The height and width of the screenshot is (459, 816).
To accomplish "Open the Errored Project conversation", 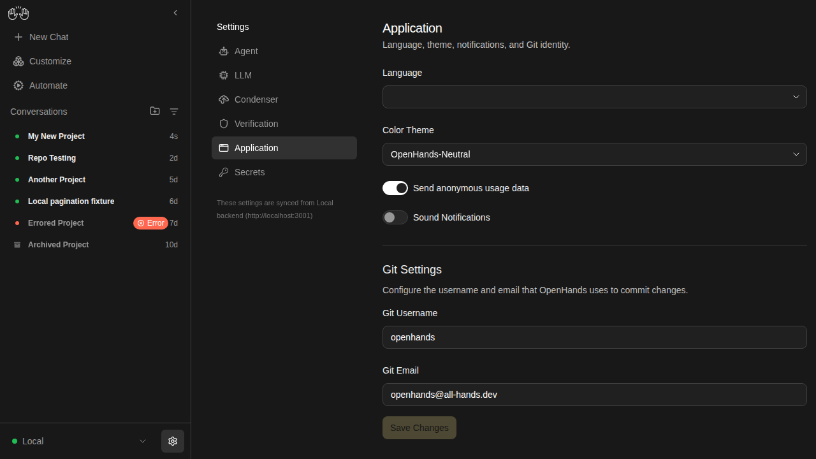I will [x=96, y=223].
